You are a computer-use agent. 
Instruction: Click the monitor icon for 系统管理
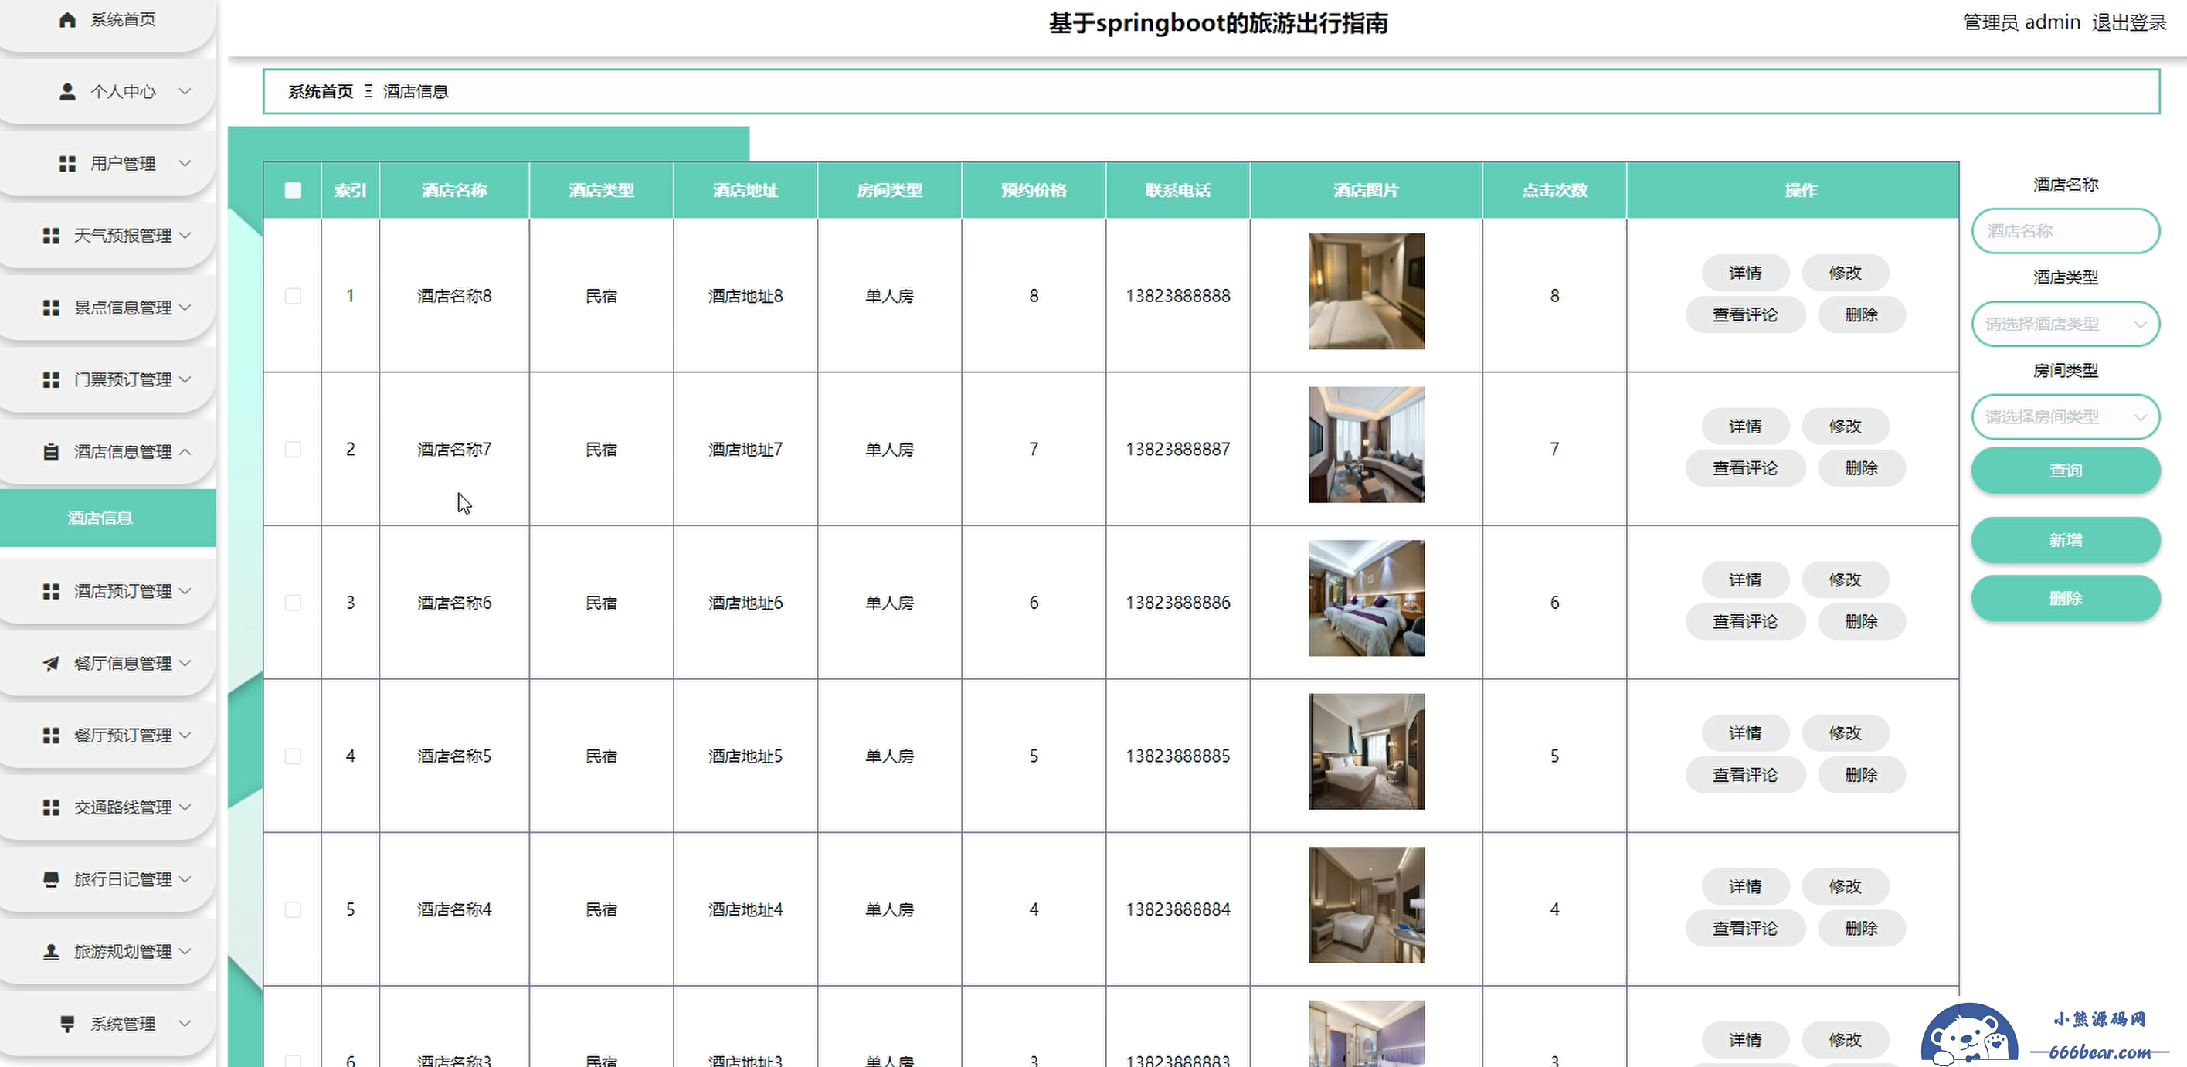(68, 1025)
